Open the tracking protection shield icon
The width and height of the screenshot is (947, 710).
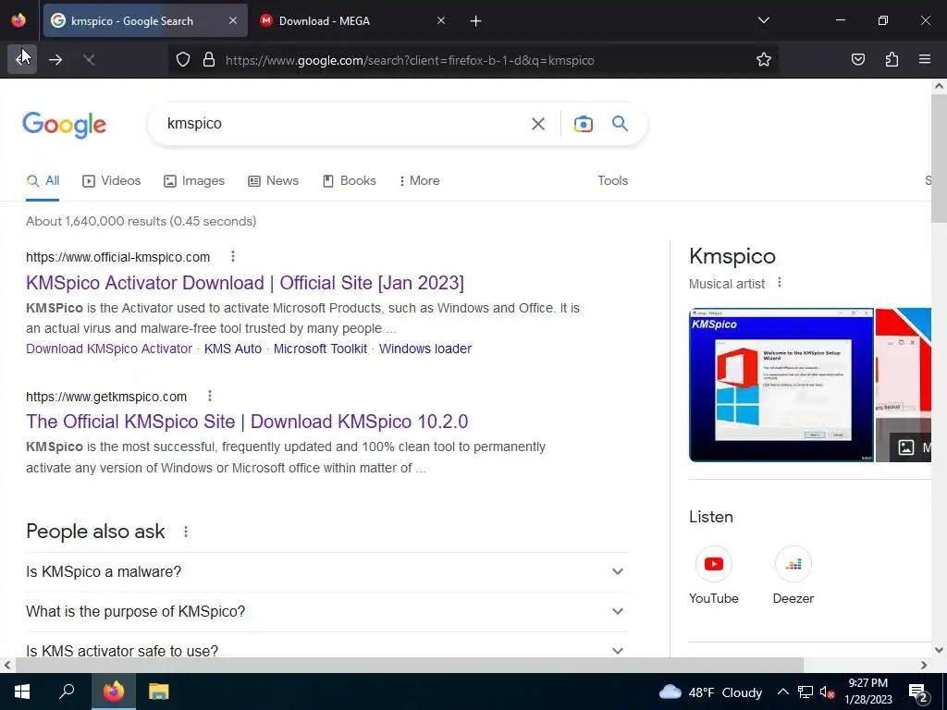pos(183,59)
